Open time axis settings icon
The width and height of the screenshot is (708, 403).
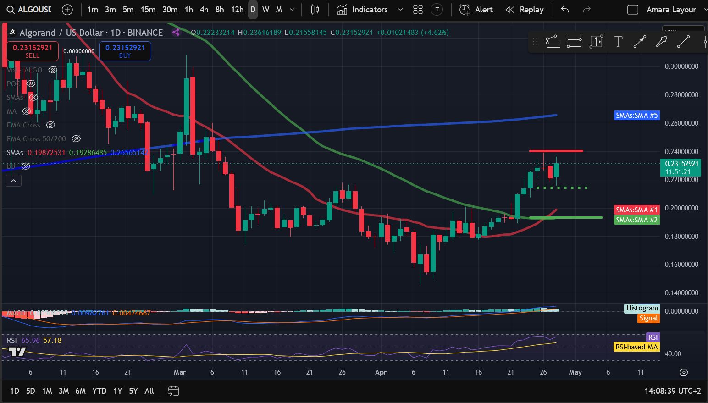[684, 372]
